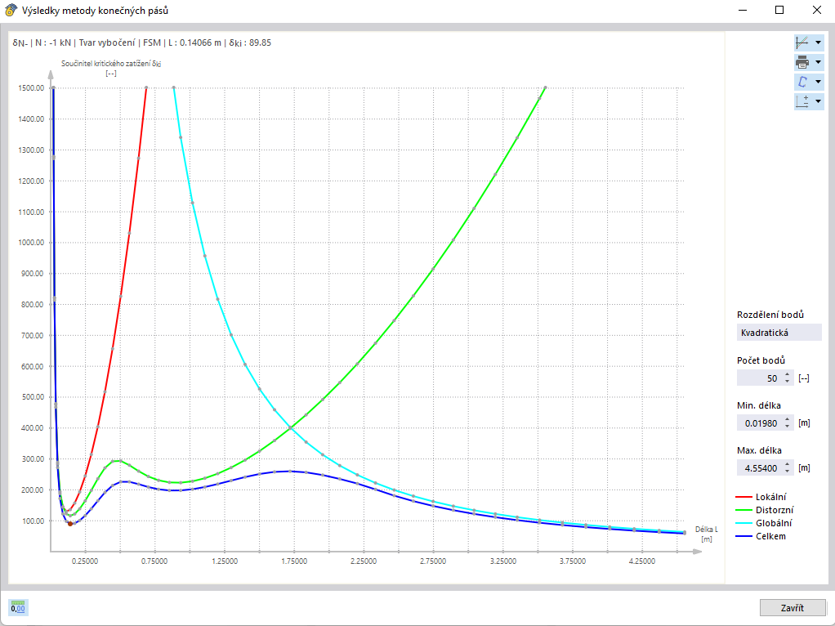Click the 0.25000 x-axis tick label
The height and width of the screenshot is (626, 835).
(x=85, y=561)
